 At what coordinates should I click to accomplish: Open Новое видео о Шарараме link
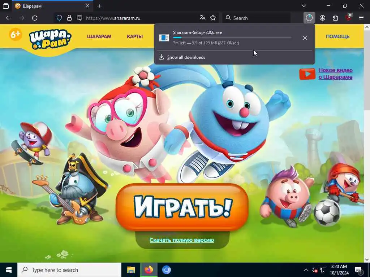coord(335,74)
